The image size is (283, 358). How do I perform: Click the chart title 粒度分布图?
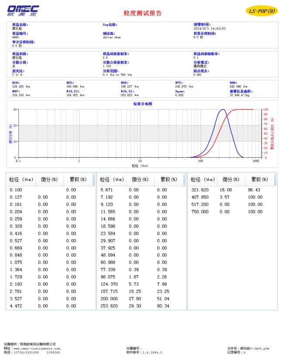tap(142, 105)
